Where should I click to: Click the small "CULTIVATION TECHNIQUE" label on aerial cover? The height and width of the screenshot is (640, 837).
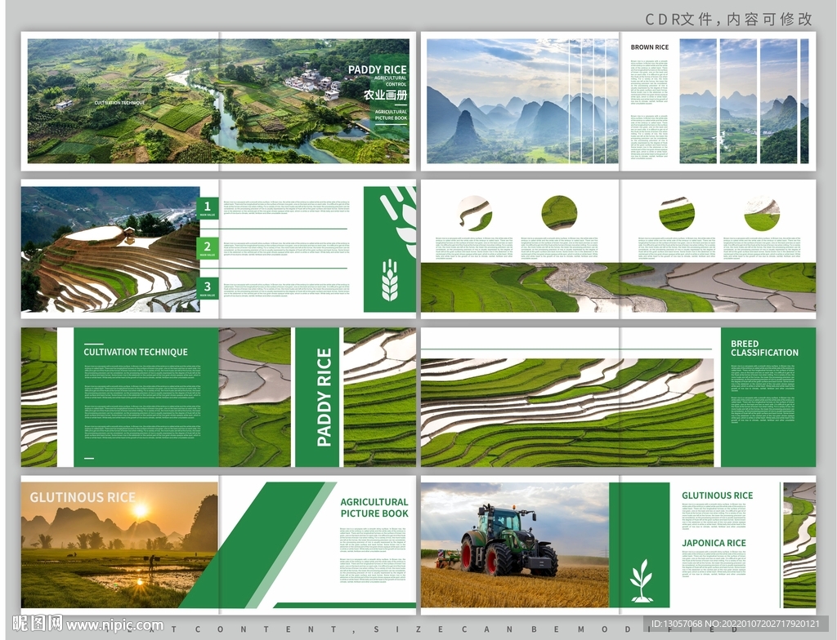point(119,102)
